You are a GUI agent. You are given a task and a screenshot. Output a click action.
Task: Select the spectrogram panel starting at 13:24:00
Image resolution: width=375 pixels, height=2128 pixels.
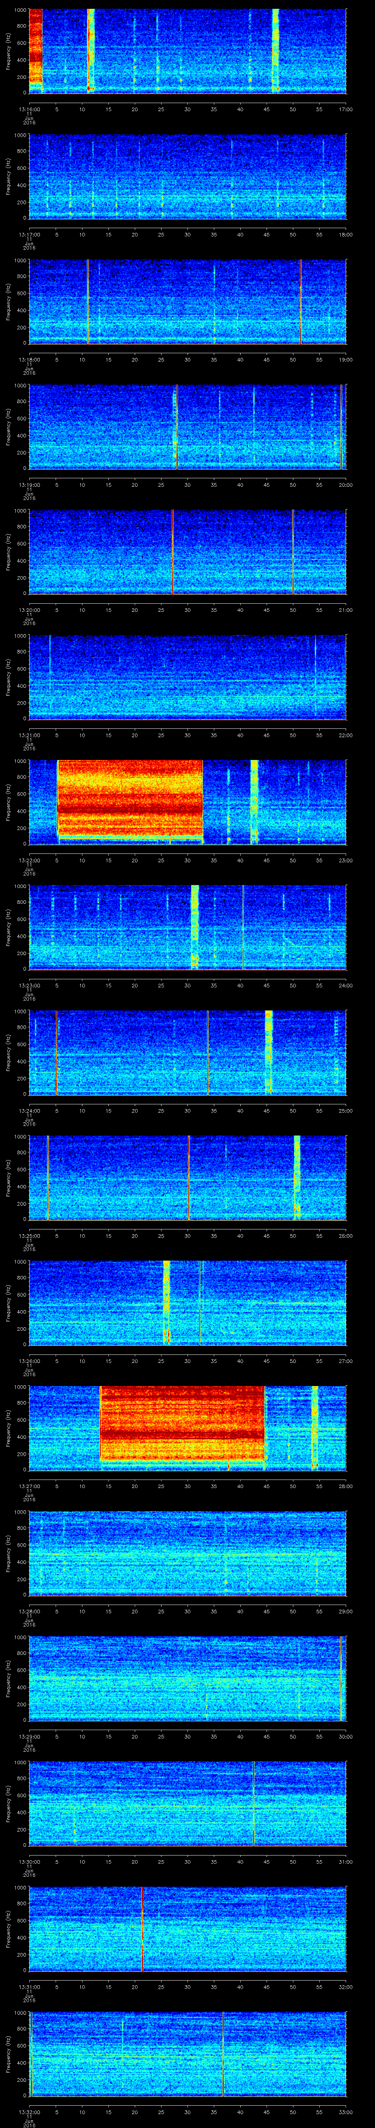point(187,1052)
